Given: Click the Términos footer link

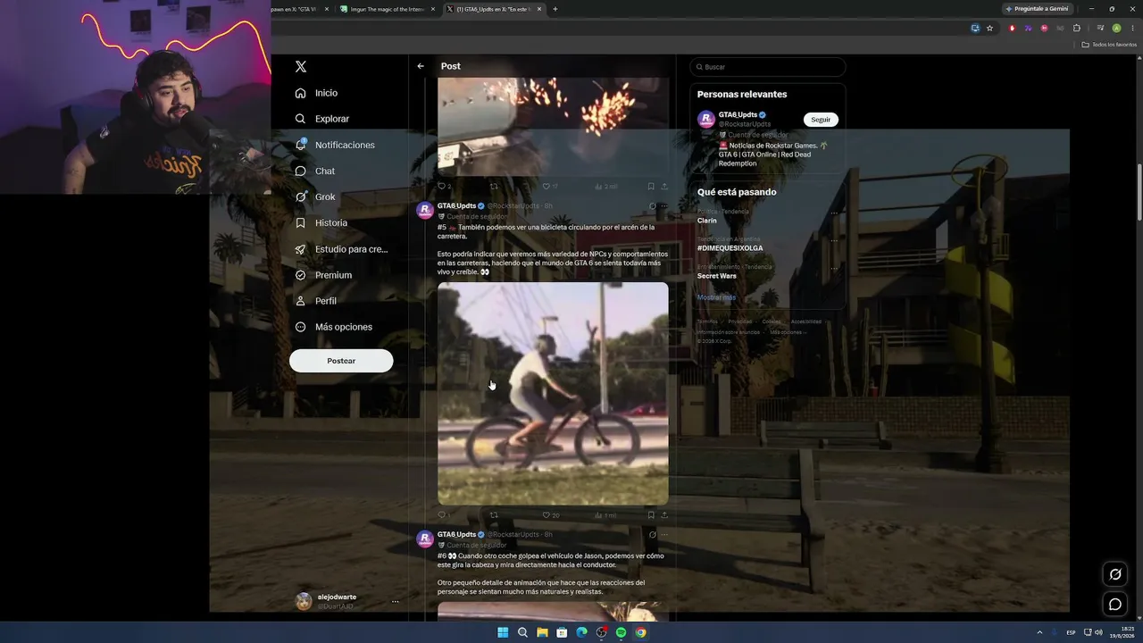Looking at the screenshot, I should [x=707, y=321].
